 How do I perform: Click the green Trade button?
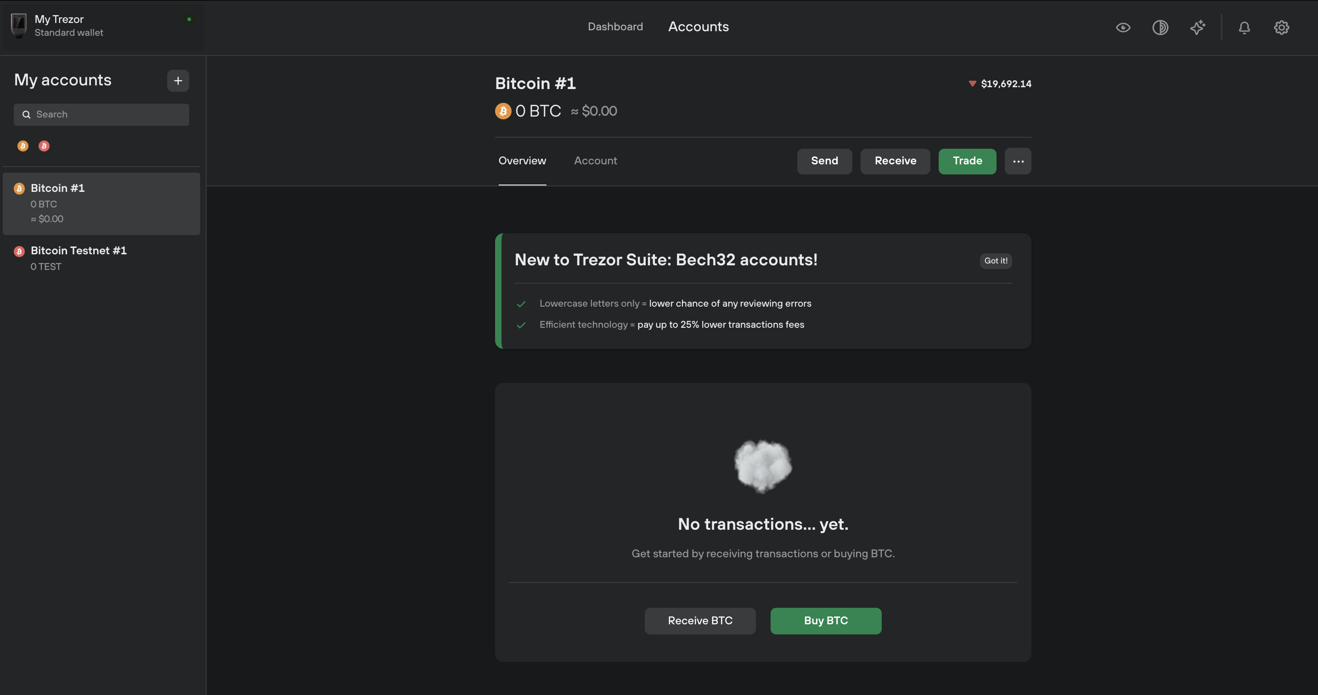(x=967, y=162)
